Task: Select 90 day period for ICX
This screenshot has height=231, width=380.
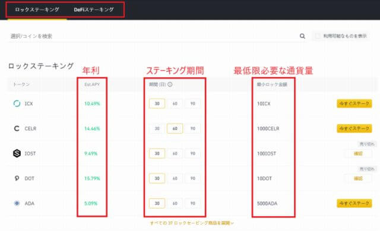Action: [192, 103]
